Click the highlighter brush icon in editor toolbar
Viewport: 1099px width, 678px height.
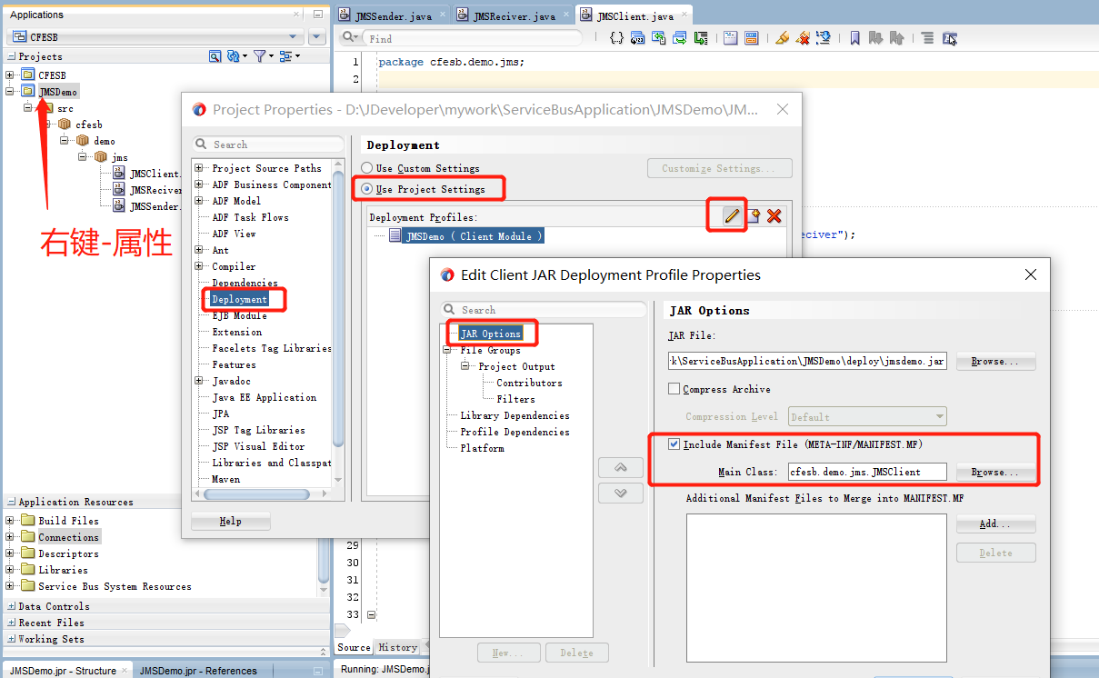point(782,38)
